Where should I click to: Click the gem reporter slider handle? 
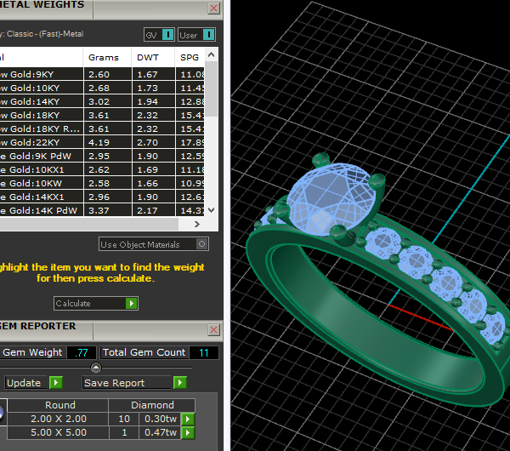point(96,368)
